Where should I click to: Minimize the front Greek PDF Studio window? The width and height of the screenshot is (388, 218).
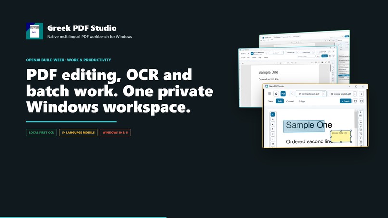pyautogui.click(x=349, y=86)
